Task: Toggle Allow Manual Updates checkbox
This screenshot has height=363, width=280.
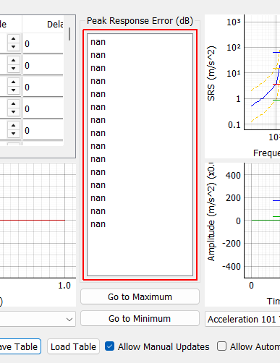Action: click(109, 346)
